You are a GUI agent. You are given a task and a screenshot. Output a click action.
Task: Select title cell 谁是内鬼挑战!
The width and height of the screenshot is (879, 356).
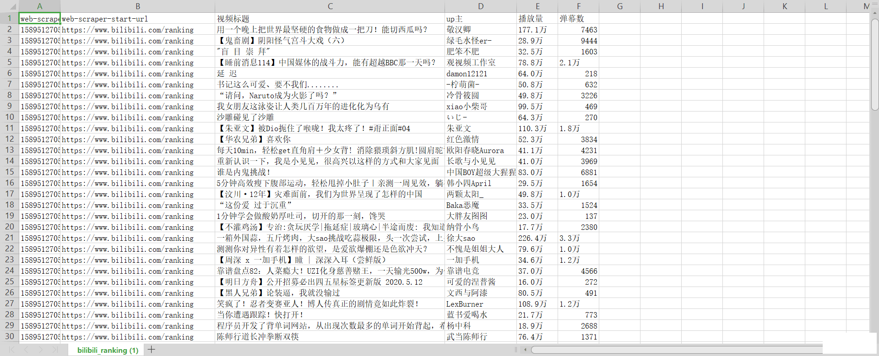(330, 172)
